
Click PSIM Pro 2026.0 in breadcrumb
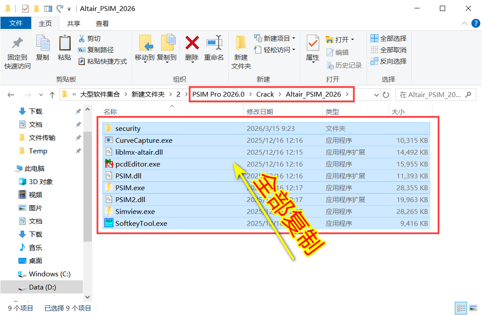tap(218, 94)
